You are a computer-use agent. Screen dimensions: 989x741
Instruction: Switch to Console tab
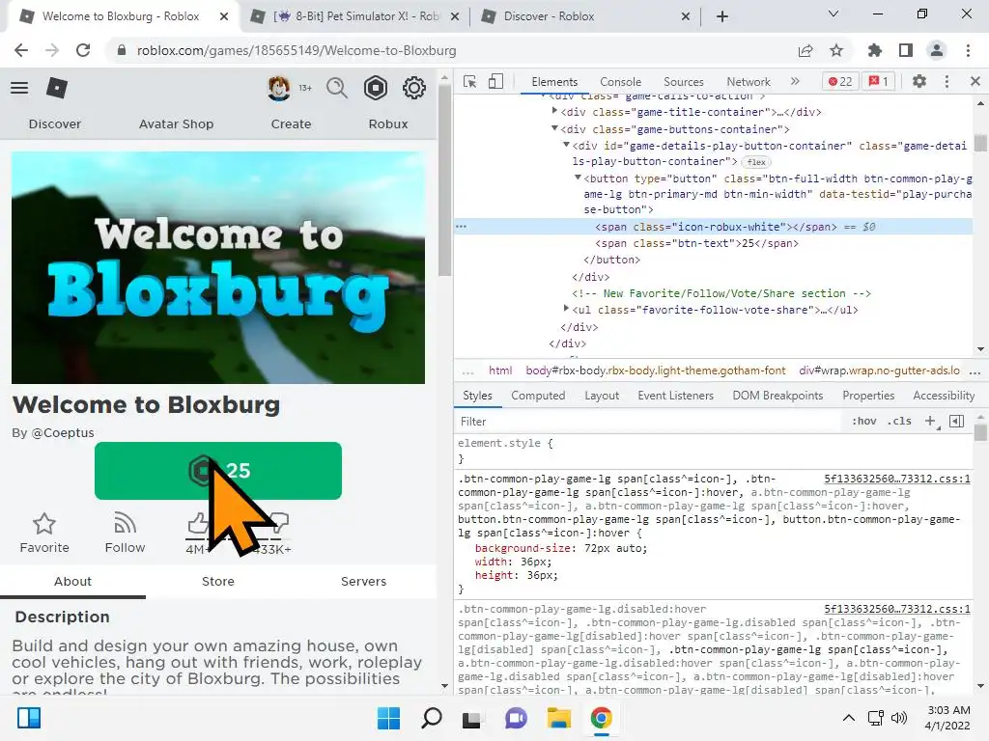click(621, 82)
